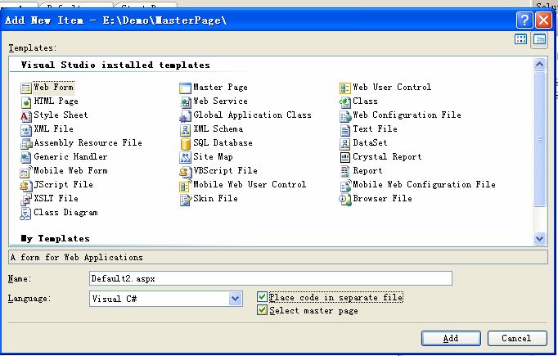Viewport: 558px width, 356px height.
Task: Click the Mobile Web Configuration File label
Action: pyautogui.click(x=424, y=184)
